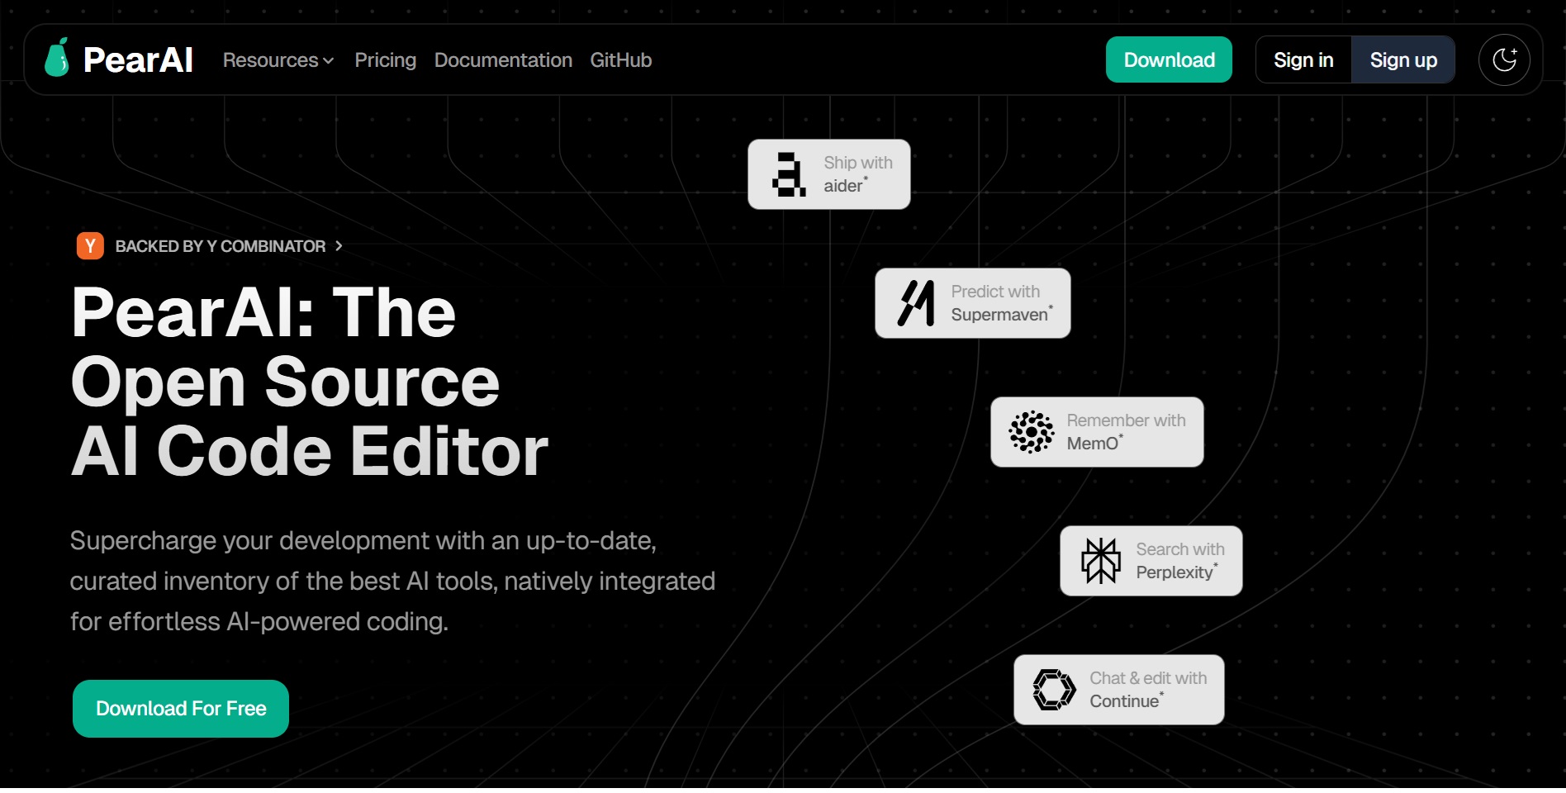Click the green pear logo icon
The image size is (1566, 793).
tap(57, 57)
